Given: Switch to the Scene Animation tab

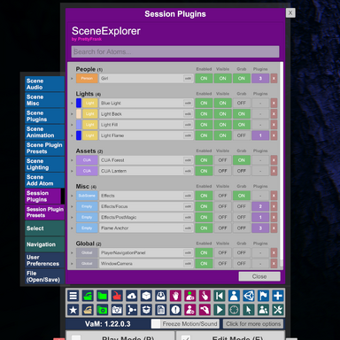Looking at the screenshot, I should coord(44,132).
